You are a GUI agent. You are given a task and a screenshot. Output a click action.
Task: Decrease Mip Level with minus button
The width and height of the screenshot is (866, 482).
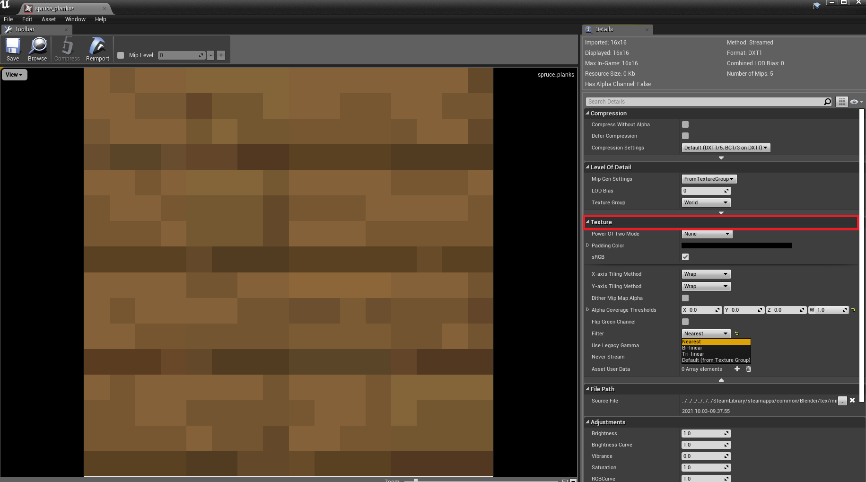tap(211, 55)
